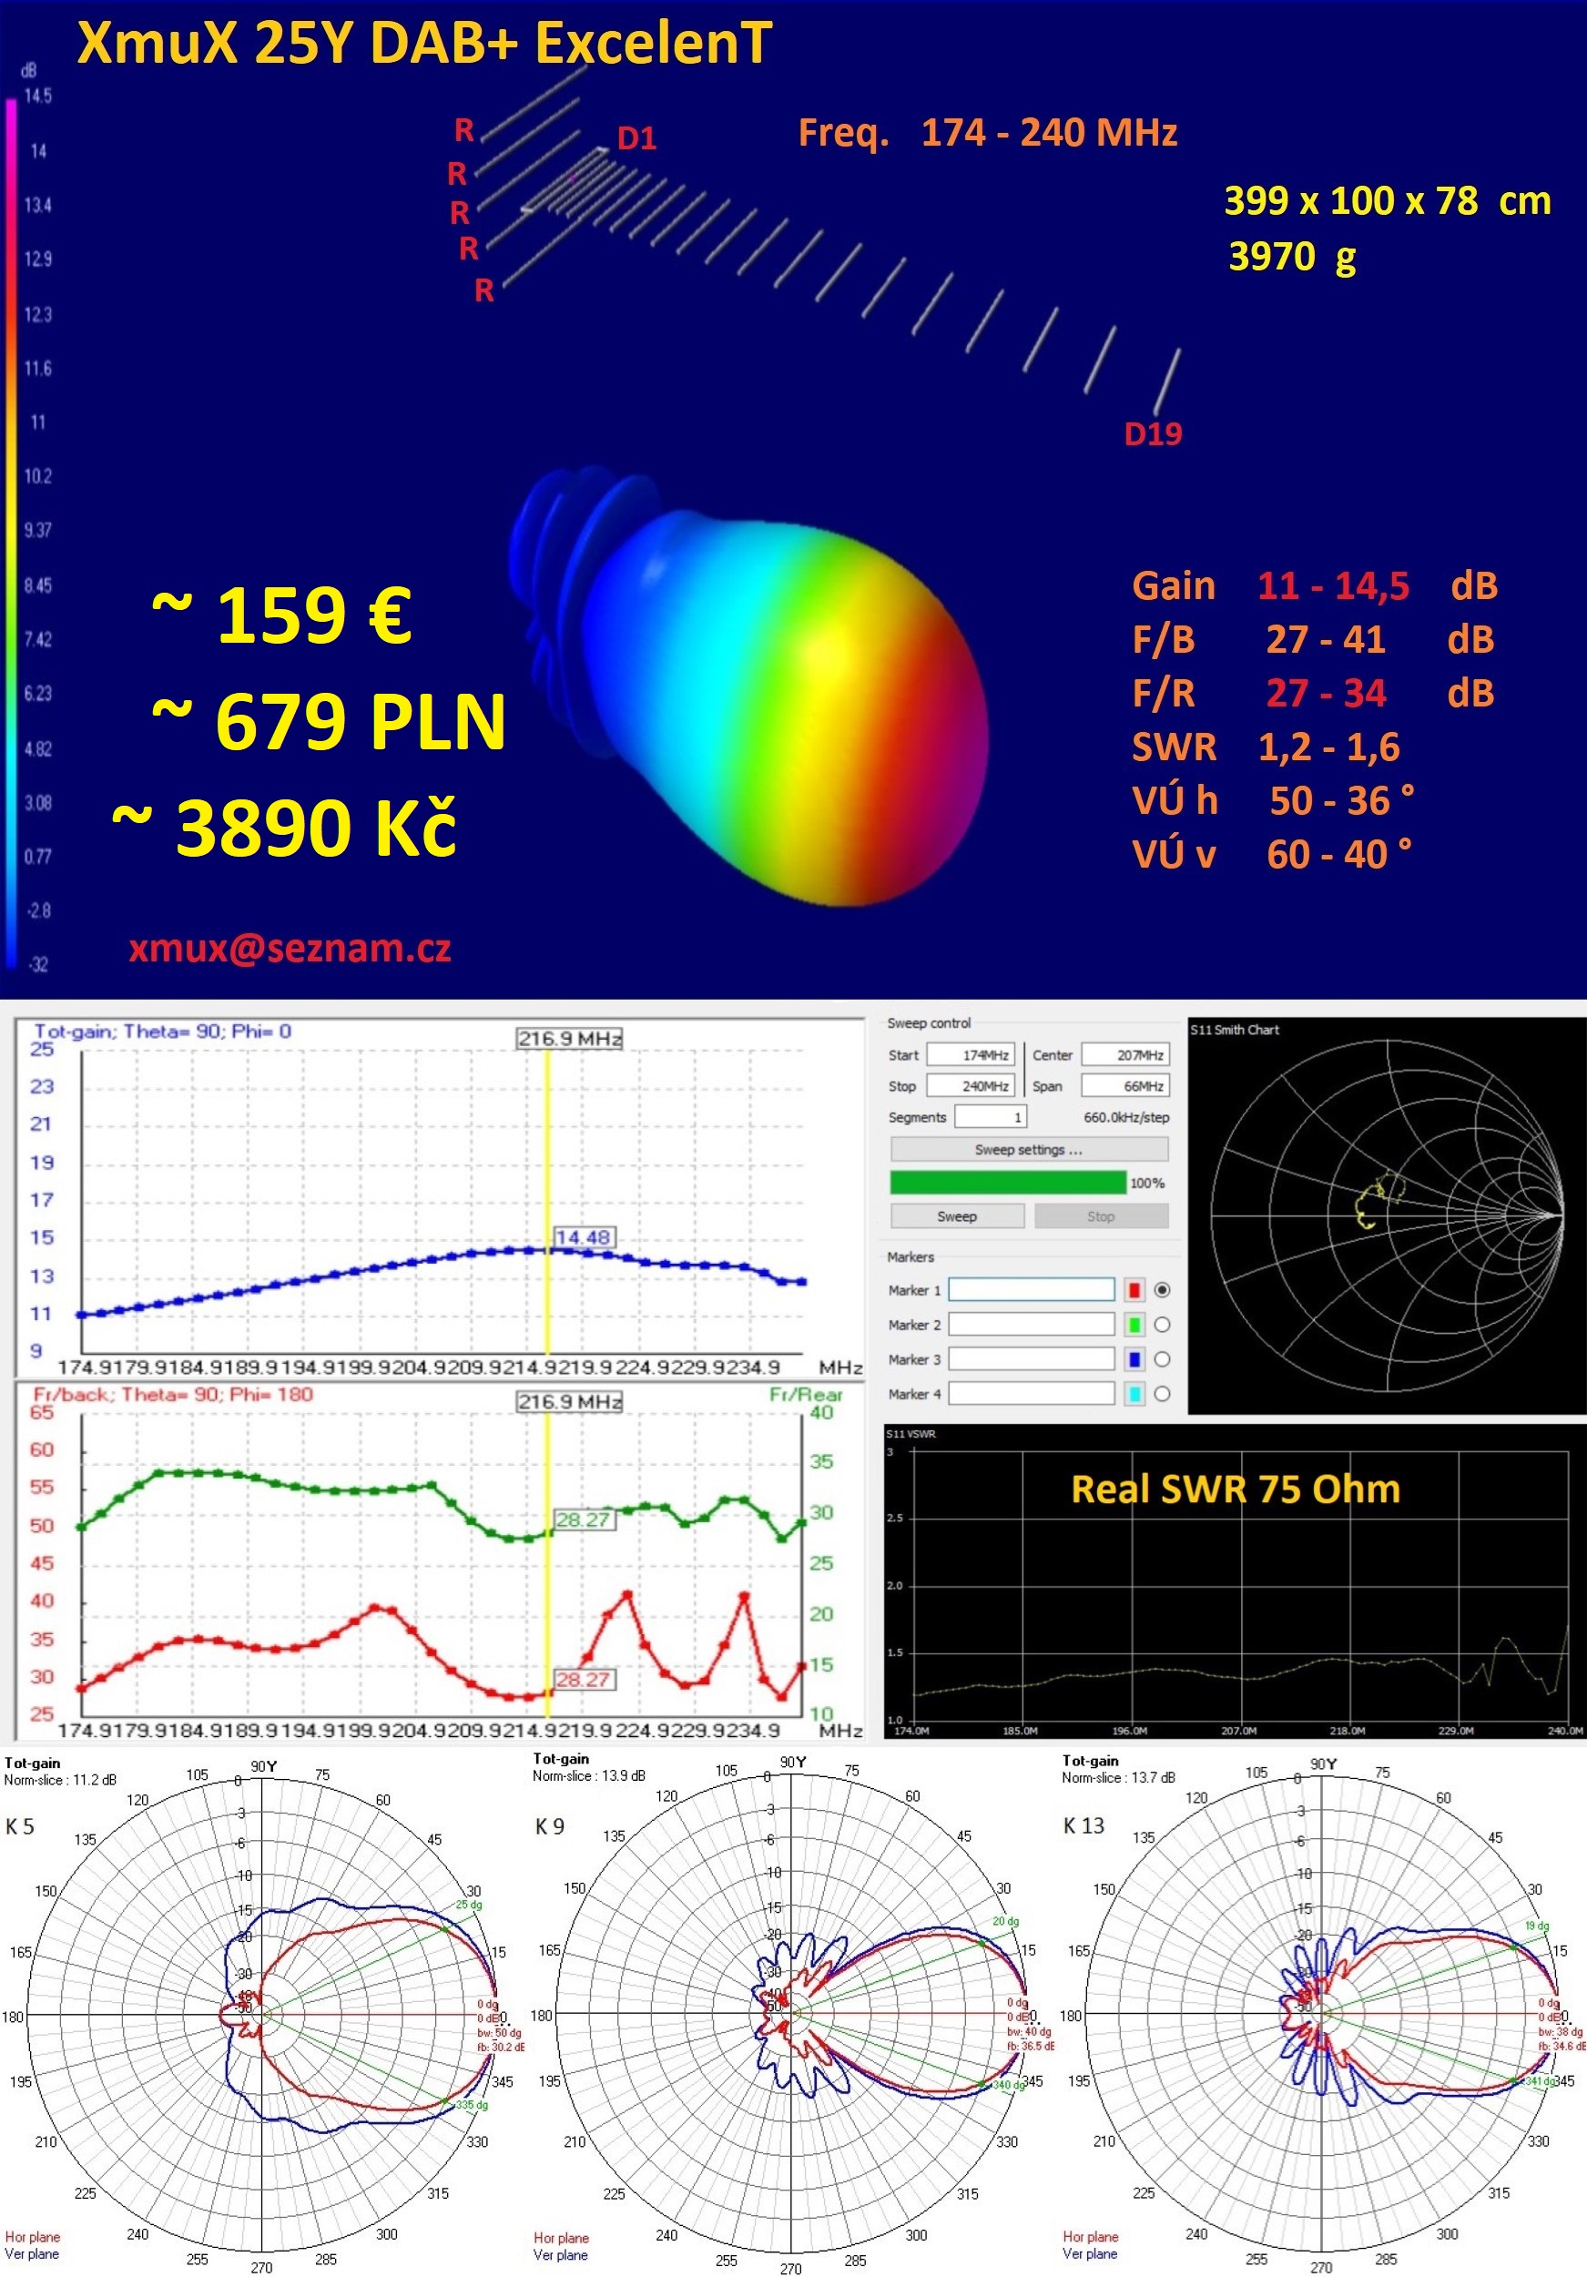
Task: Click the red 28.27 Fr/back value label
Action: coord(584,1679)
